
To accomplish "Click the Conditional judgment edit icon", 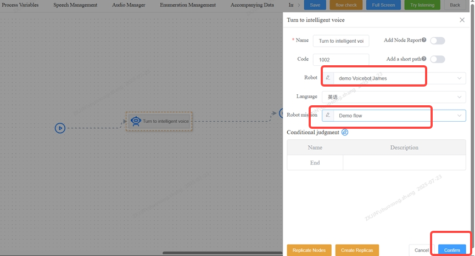I will 345,132.
